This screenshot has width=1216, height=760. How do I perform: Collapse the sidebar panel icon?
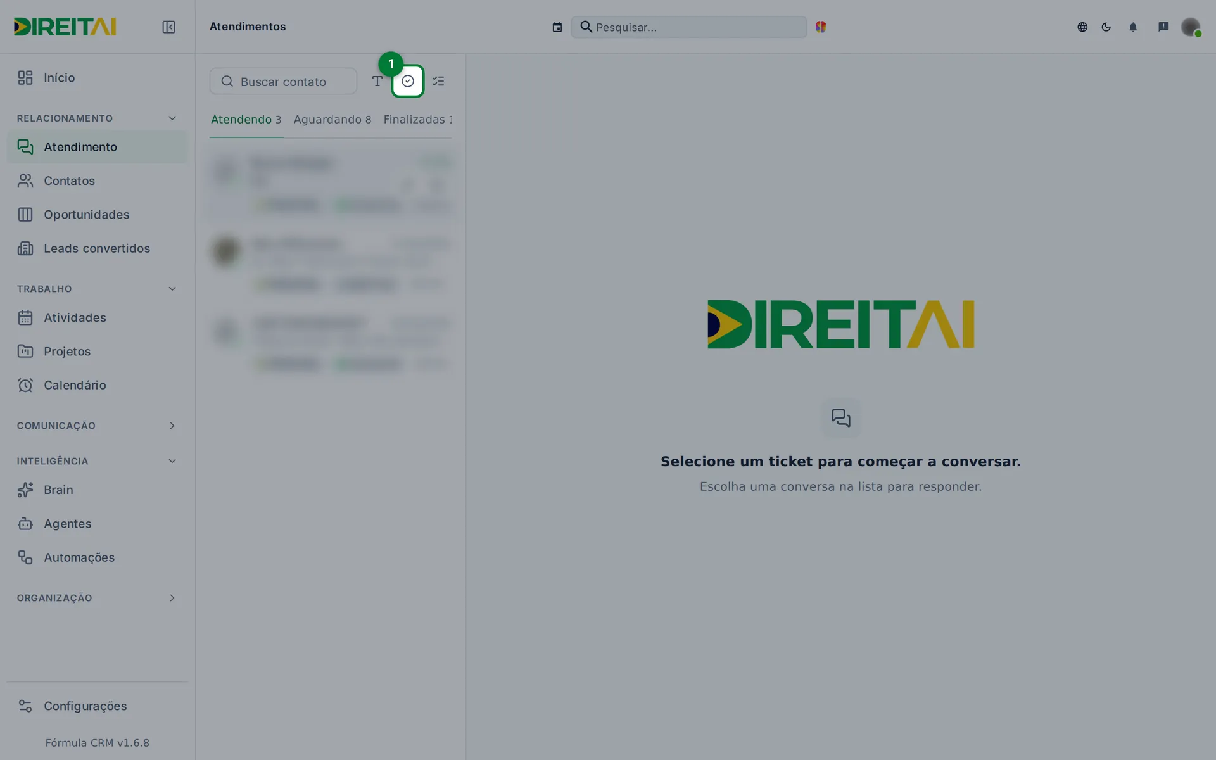click(x=168, y=27)
